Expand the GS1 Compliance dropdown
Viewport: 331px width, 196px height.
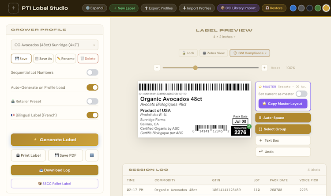tap(250, 53)
